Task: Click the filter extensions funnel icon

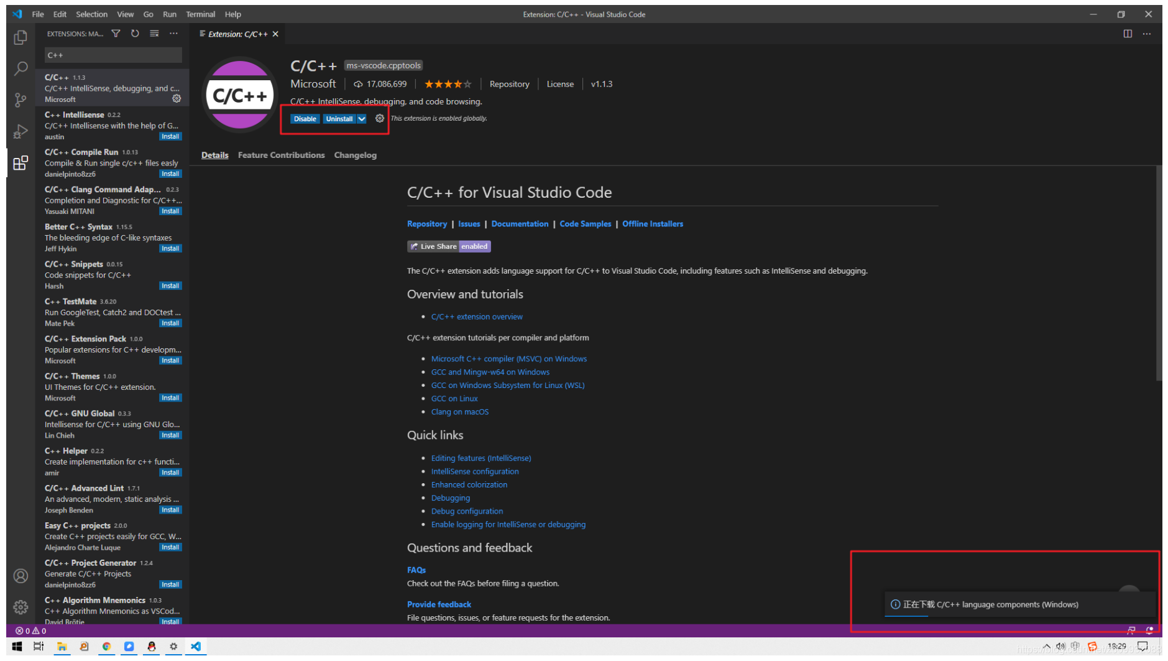Action: 116,34
